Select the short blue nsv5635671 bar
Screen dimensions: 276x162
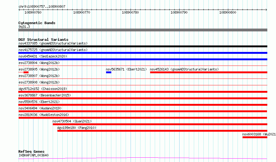(x=109, y=72)
